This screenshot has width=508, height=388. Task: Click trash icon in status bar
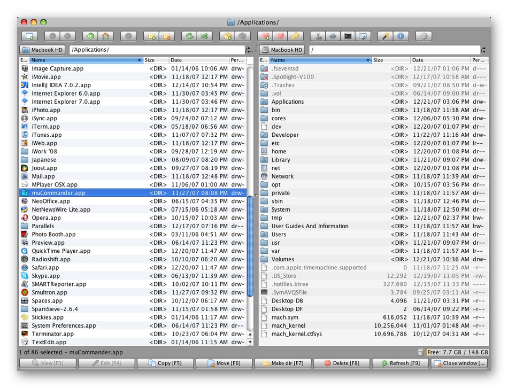tap(420, 352)
